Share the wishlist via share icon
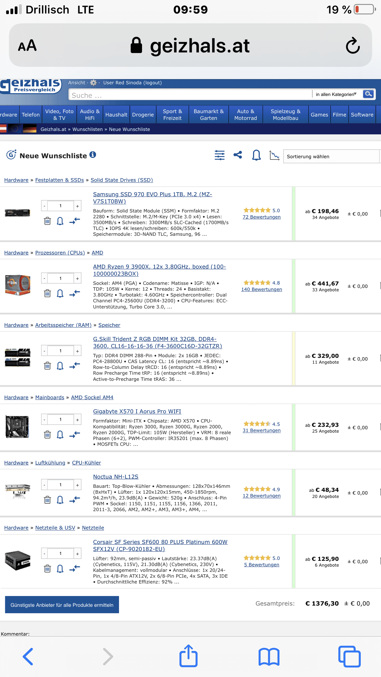This screenshot has width=381, height=677. [x=238, y=155]
